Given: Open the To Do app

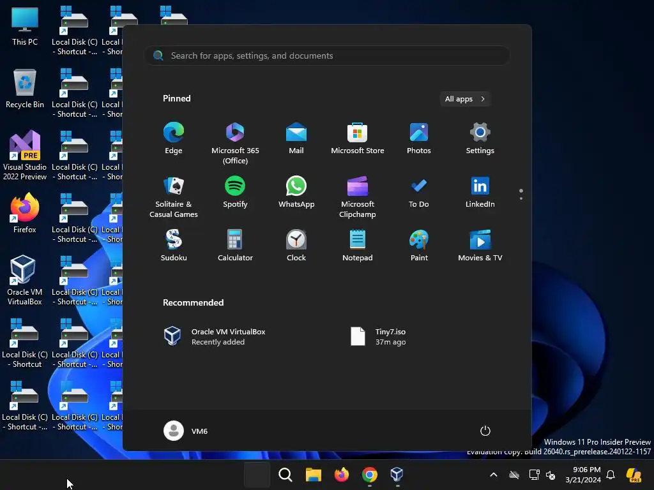Looking at the screenshot, I should click(419, 192).
